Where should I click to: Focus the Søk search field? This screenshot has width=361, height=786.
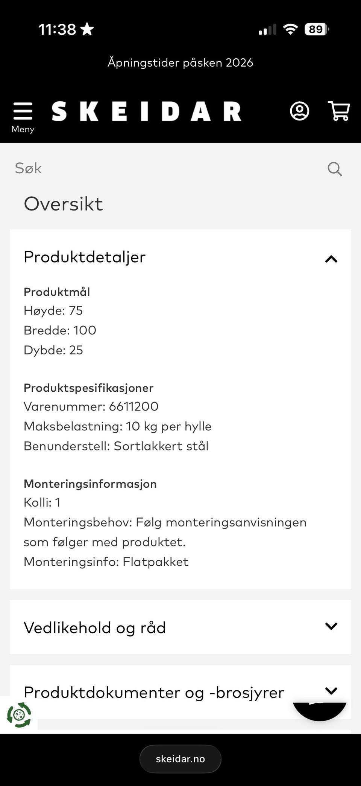pos(165,168)
